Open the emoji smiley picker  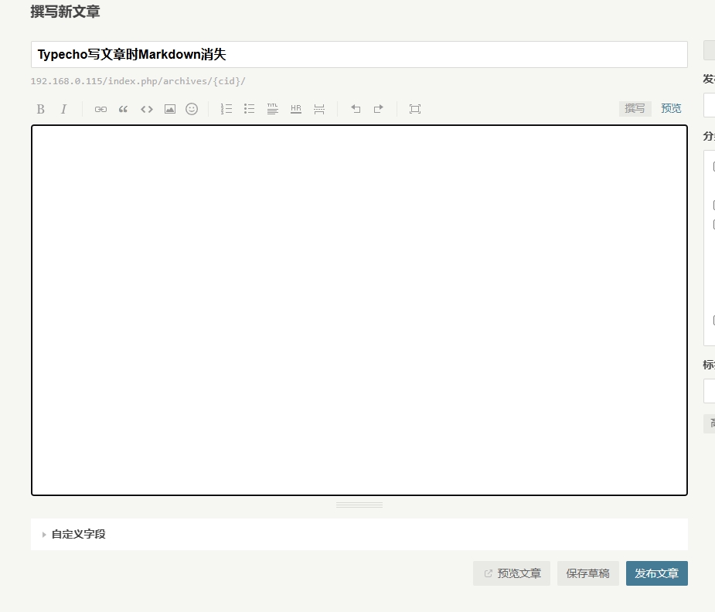click(192, 109)
